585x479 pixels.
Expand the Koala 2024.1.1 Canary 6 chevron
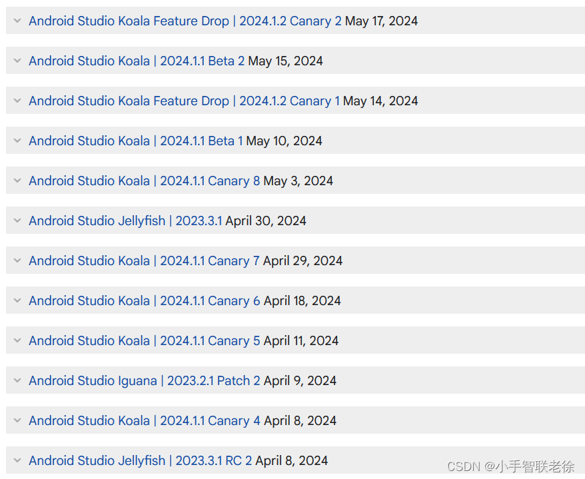click(17, 300)
